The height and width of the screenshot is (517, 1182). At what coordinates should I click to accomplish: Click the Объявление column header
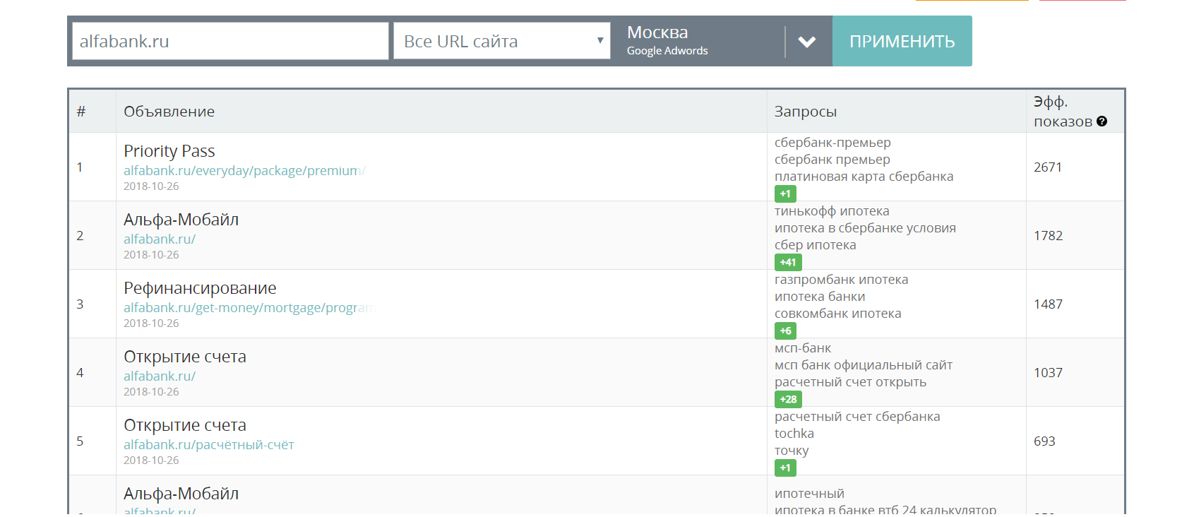(x=169, y=112)
